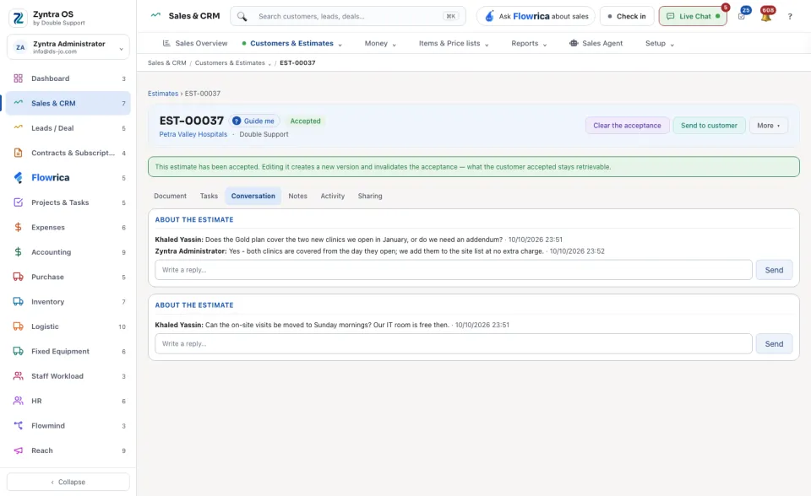Click the Check in button
811x496 pixels.
pos(626,16)
